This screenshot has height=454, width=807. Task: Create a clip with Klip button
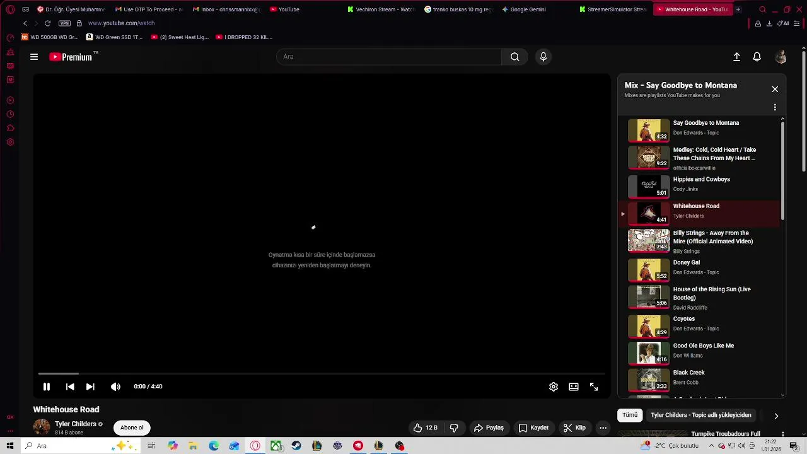[574, 428]
